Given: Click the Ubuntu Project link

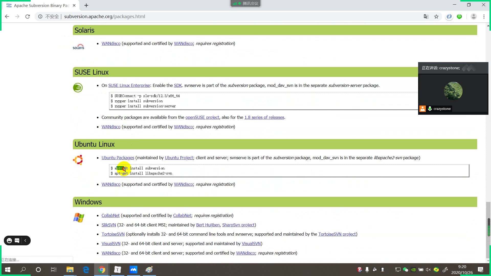Looking at the screenshot, I should (179, 158).
